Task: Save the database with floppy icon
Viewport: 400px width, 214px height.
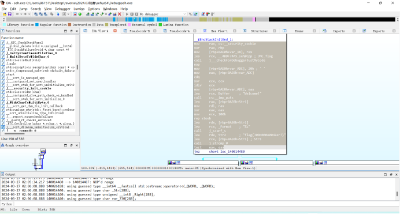Action: tap(10, 14)
